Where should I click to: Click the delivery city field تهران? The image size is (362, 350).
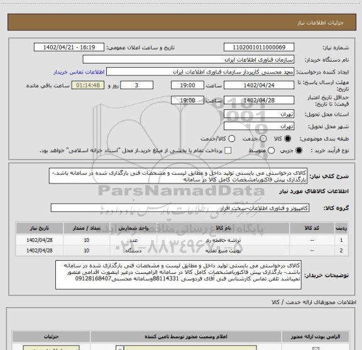click(259, 126)
